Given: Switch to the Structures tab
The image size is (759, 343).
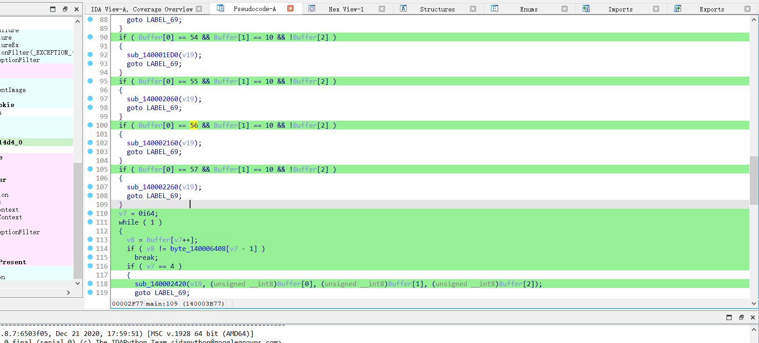Looking at the screenshot, I should tap(437, 9).
